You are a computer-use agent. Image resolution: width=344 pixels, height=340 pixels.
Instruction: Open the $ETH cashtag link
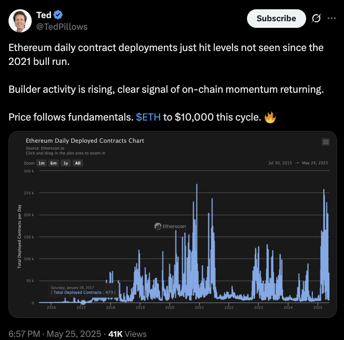click(x=148, y=117)
